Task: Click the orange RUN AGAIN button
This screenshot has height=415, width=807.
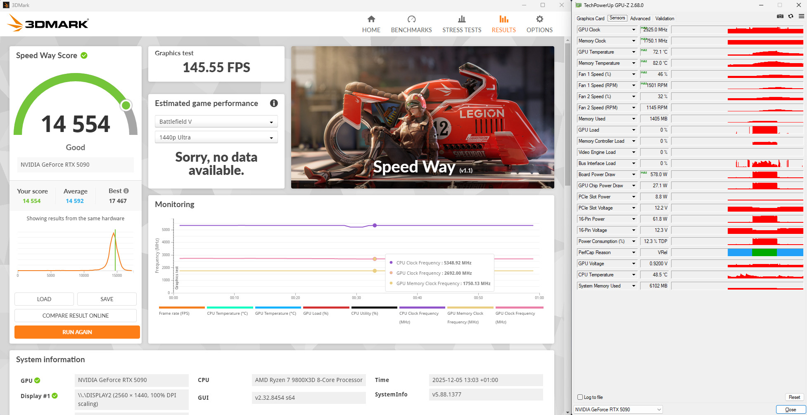Action: 77,332
